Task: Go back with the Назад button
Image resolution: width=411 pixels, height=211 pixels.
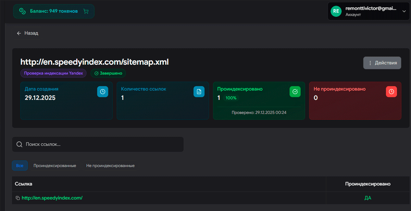Action: (x=28, y=33)
